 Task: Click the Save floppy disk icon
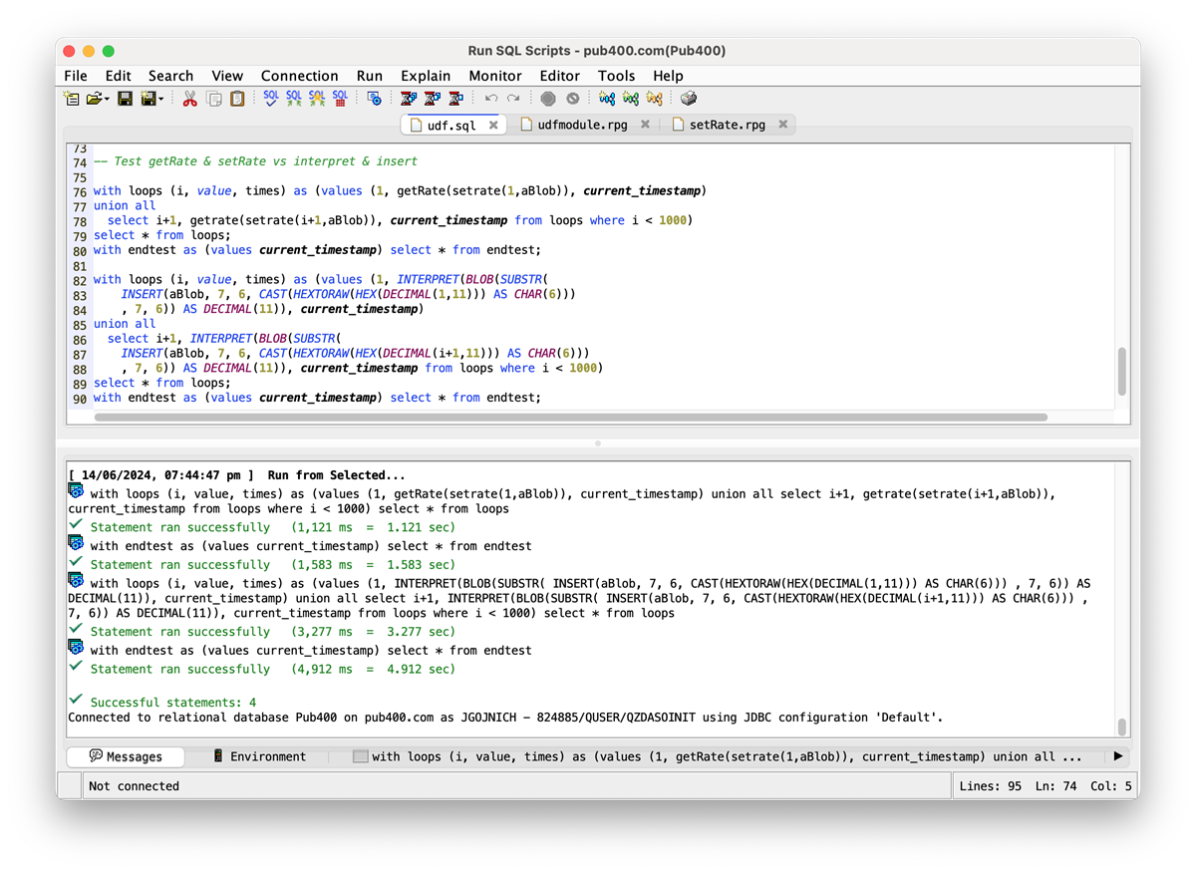pos(125,99)
